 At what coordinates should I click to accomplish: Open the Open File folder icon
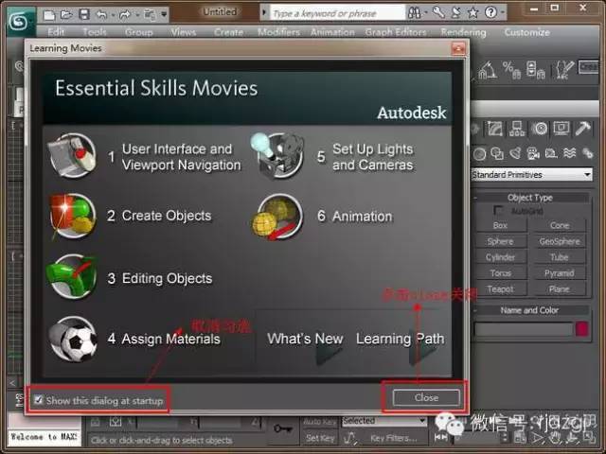tap(66, 15)
